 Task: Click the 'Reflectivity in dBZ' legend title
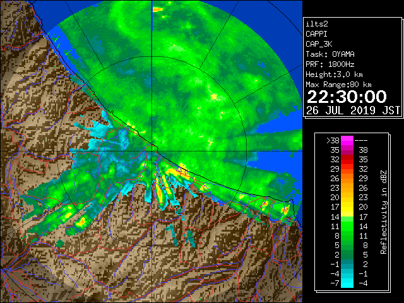pos(384,212)
